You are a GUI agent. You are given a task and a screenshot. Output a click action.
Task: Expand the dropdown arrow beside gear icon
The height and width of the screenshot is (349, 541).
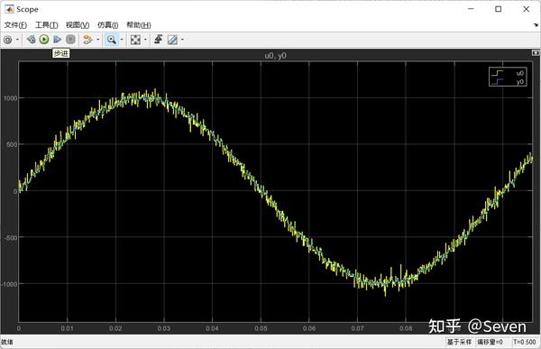point(18,40)
